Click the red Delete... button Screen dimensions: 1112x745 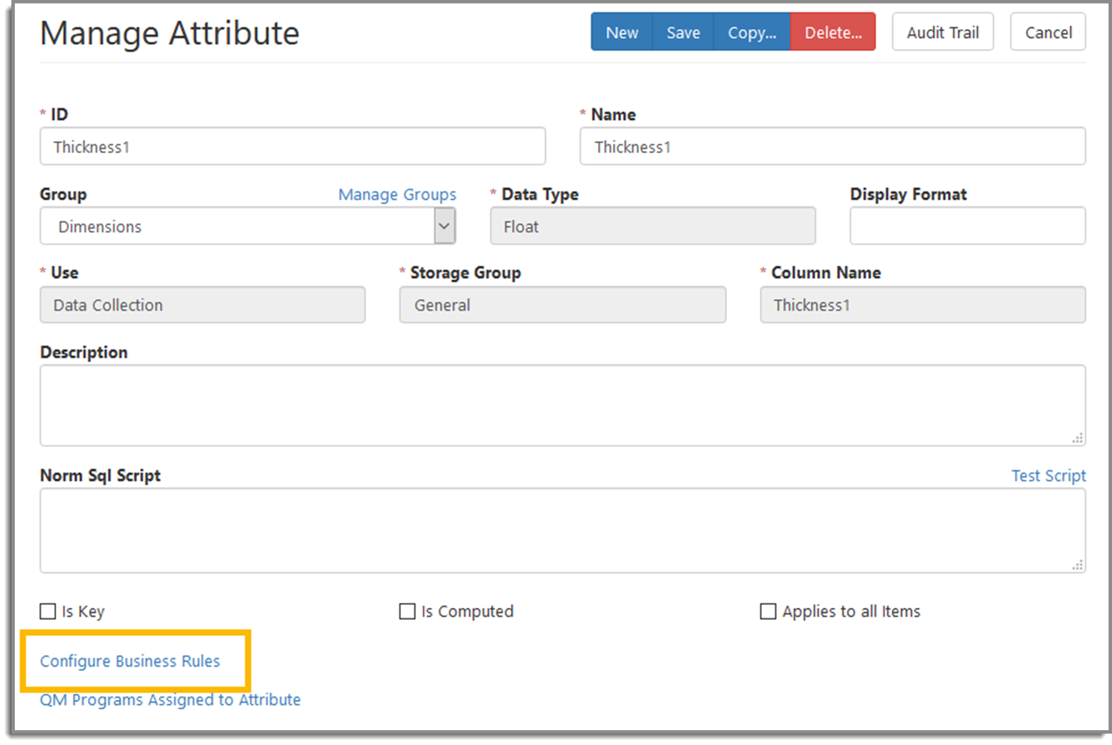pos(832,32)
